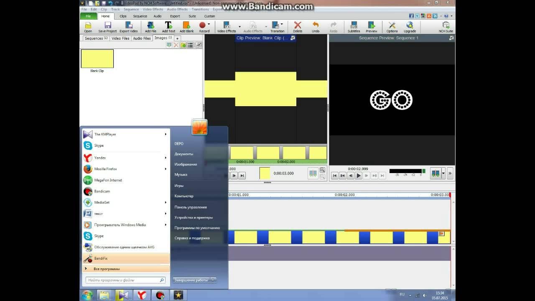This screenshot has width=535, height=301.
Task: Step back one frame in sequence preview
Action: point(350,176)
